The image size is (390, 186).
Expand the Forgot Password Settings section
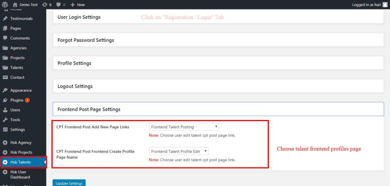pyautogui.click(x=218, y=40)
